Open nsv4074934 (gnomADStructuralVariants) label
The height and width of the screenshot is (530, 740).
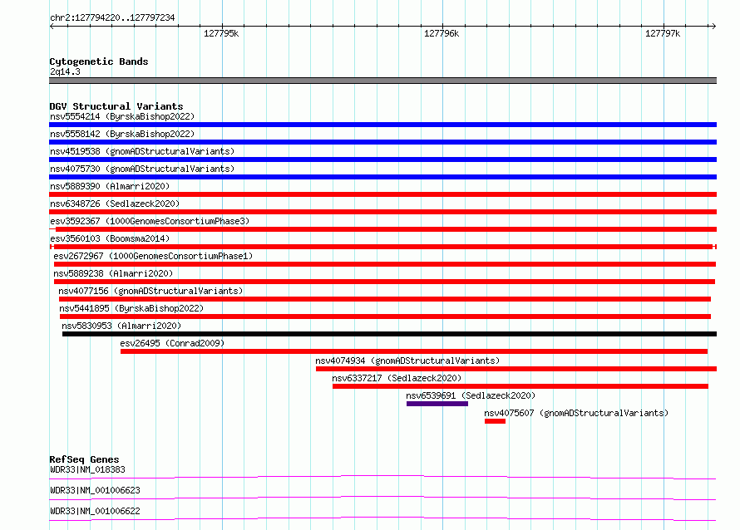pyautogui.click(x=407, y=361)
